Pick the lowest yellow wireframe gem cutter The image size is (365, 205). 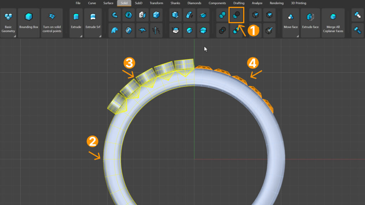click(117, 104)
